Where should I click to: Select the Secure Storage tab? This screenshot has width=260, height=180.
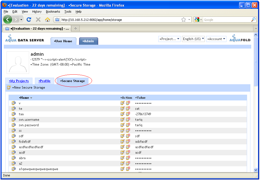tap(73, 81)
